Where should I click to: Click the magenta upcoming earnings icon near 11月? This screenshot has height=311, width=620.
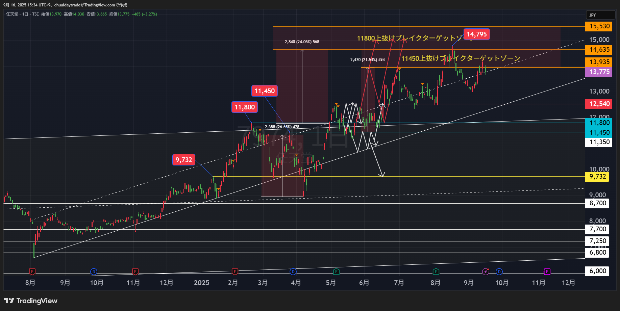pos(547,271)
